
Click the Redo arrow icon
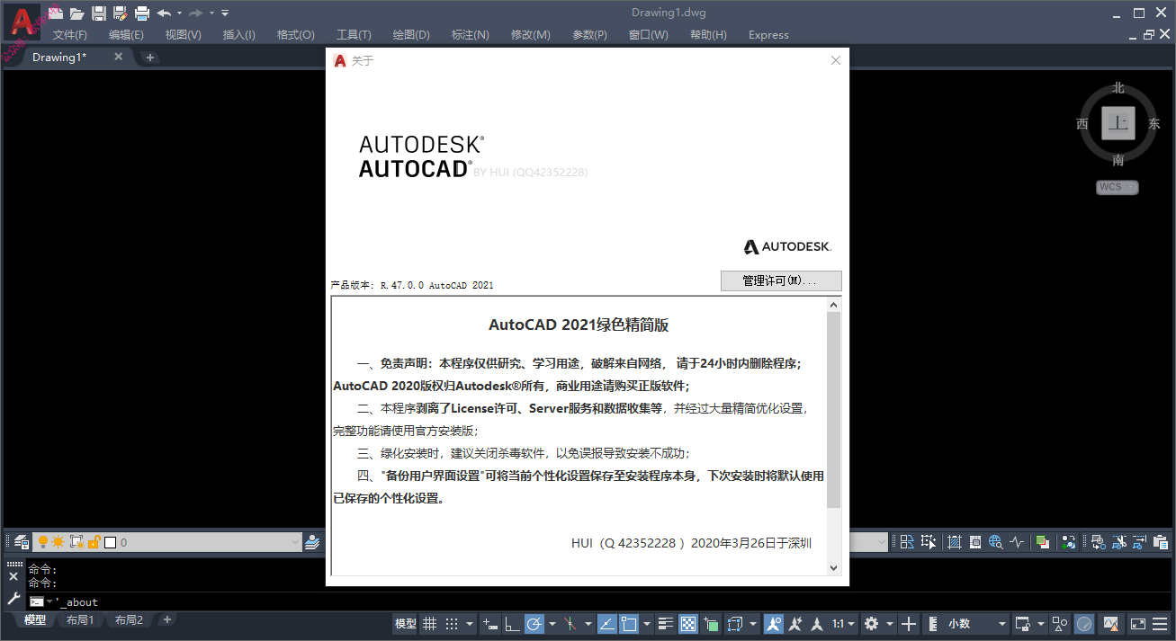click(195, 13)
